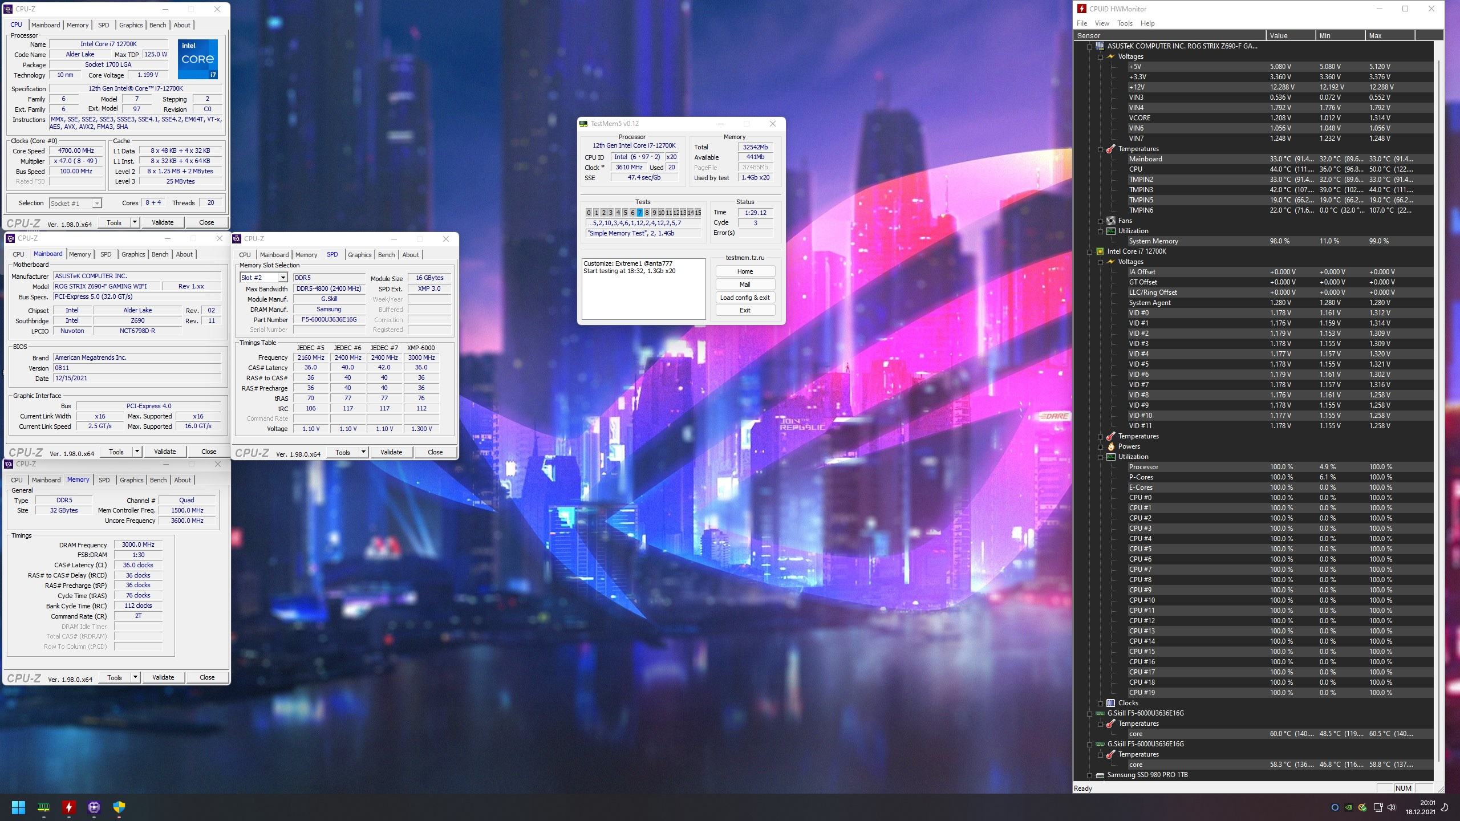The image size is (1460, 821).
Task: Click TestMem5 taskbar icon
Action: tap(43, 807)
